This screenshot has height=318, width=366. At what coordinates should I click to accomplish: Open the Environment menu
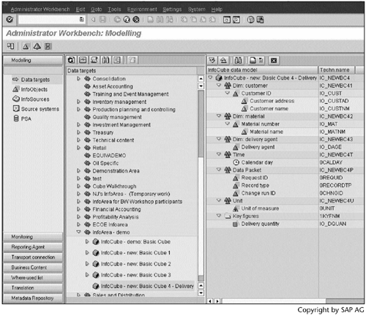pos(142,10)
